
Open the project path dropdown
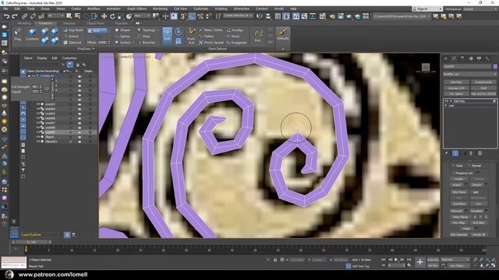click(x=401, y=16)
